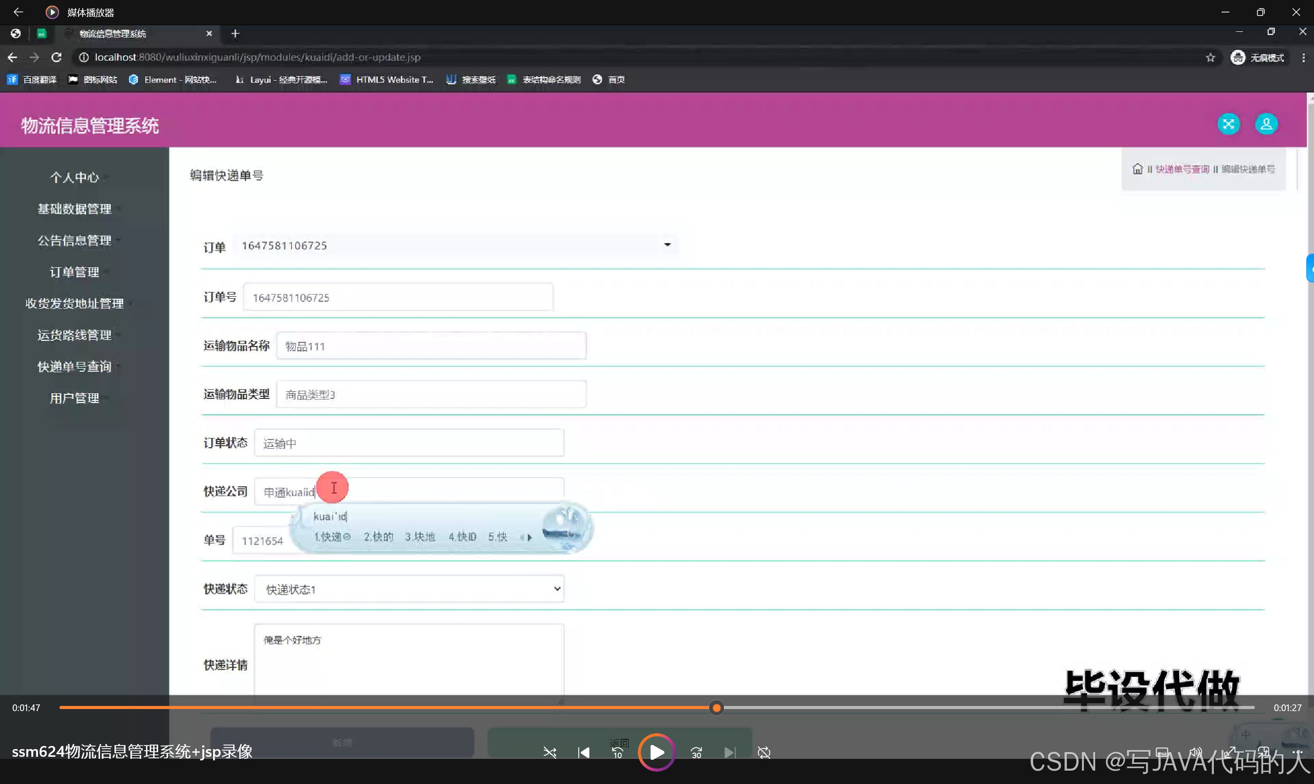Click the 快递单号查询 breadcrumb link
Image resolution: width=1314 pixels, height=784 pixels.
click(x=1182, y=169)
